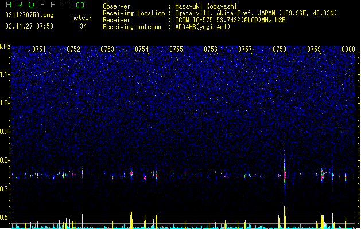The height and width of the screenshot is (229, 361).
Task: Click the 1.1 frequency axis label
Action: tap(5, 74)
